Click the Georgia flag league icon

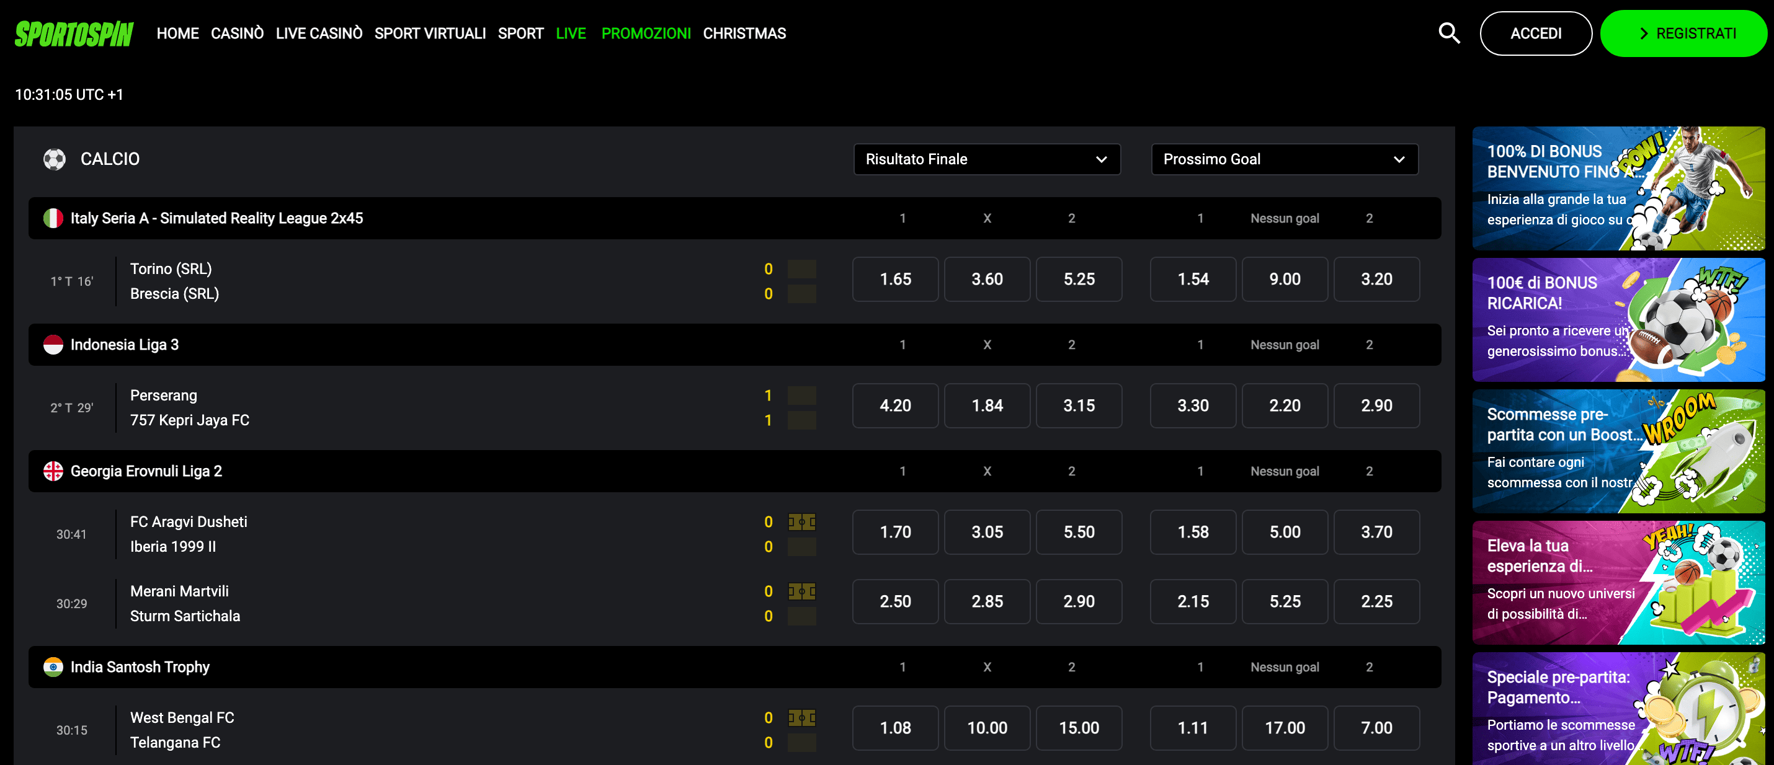[53, 471]
